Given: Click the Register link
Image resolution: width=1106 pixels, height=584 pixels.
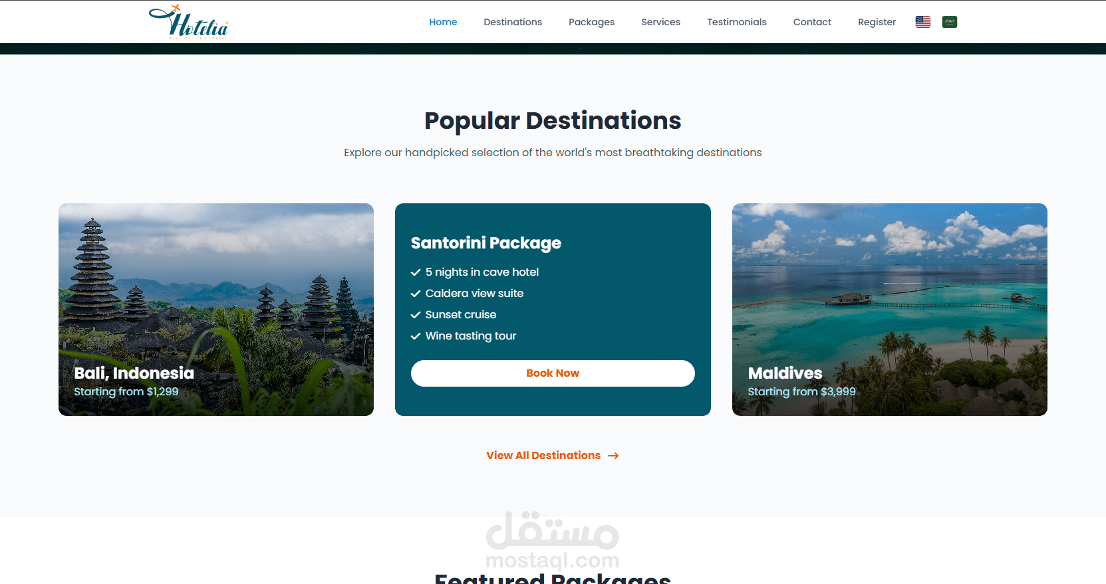Looking at the screenshot, I should point(877,22).
